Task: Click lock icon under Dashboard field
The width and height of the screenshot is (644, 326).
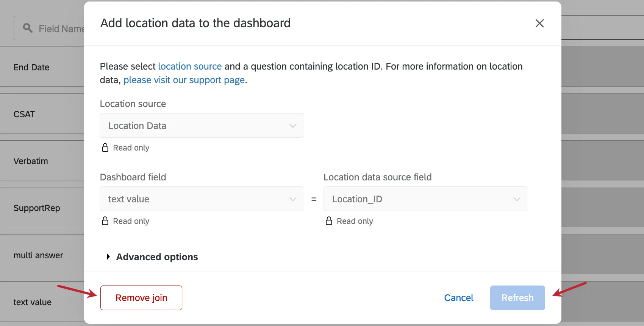Action: coord(105,221)
